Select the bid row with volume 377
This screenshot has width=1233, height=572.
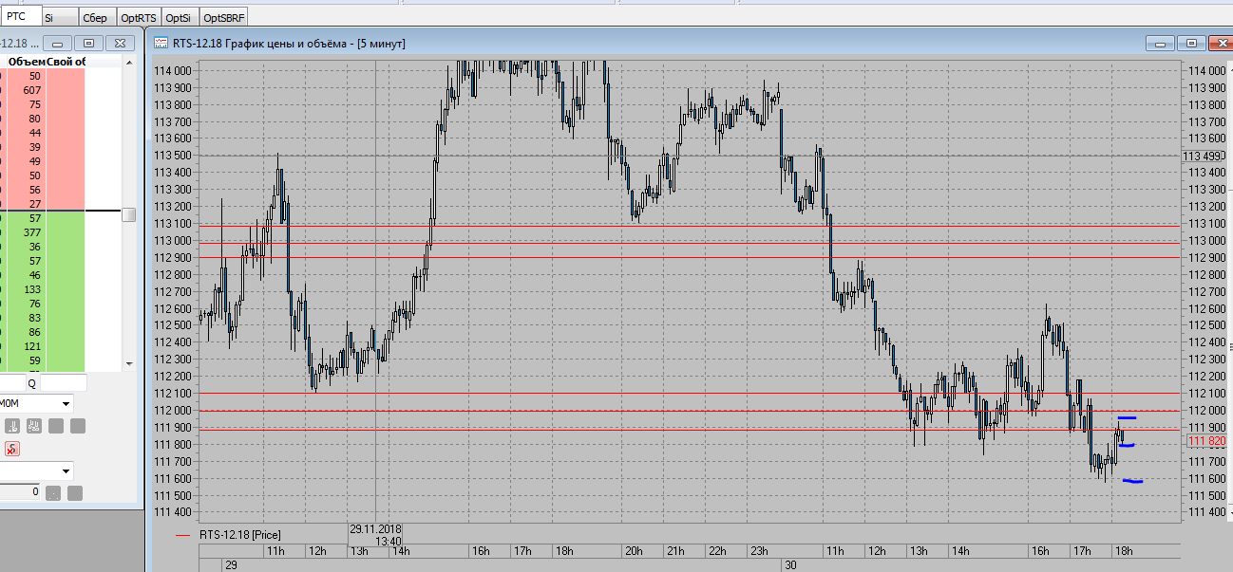(x=43, y=232)
